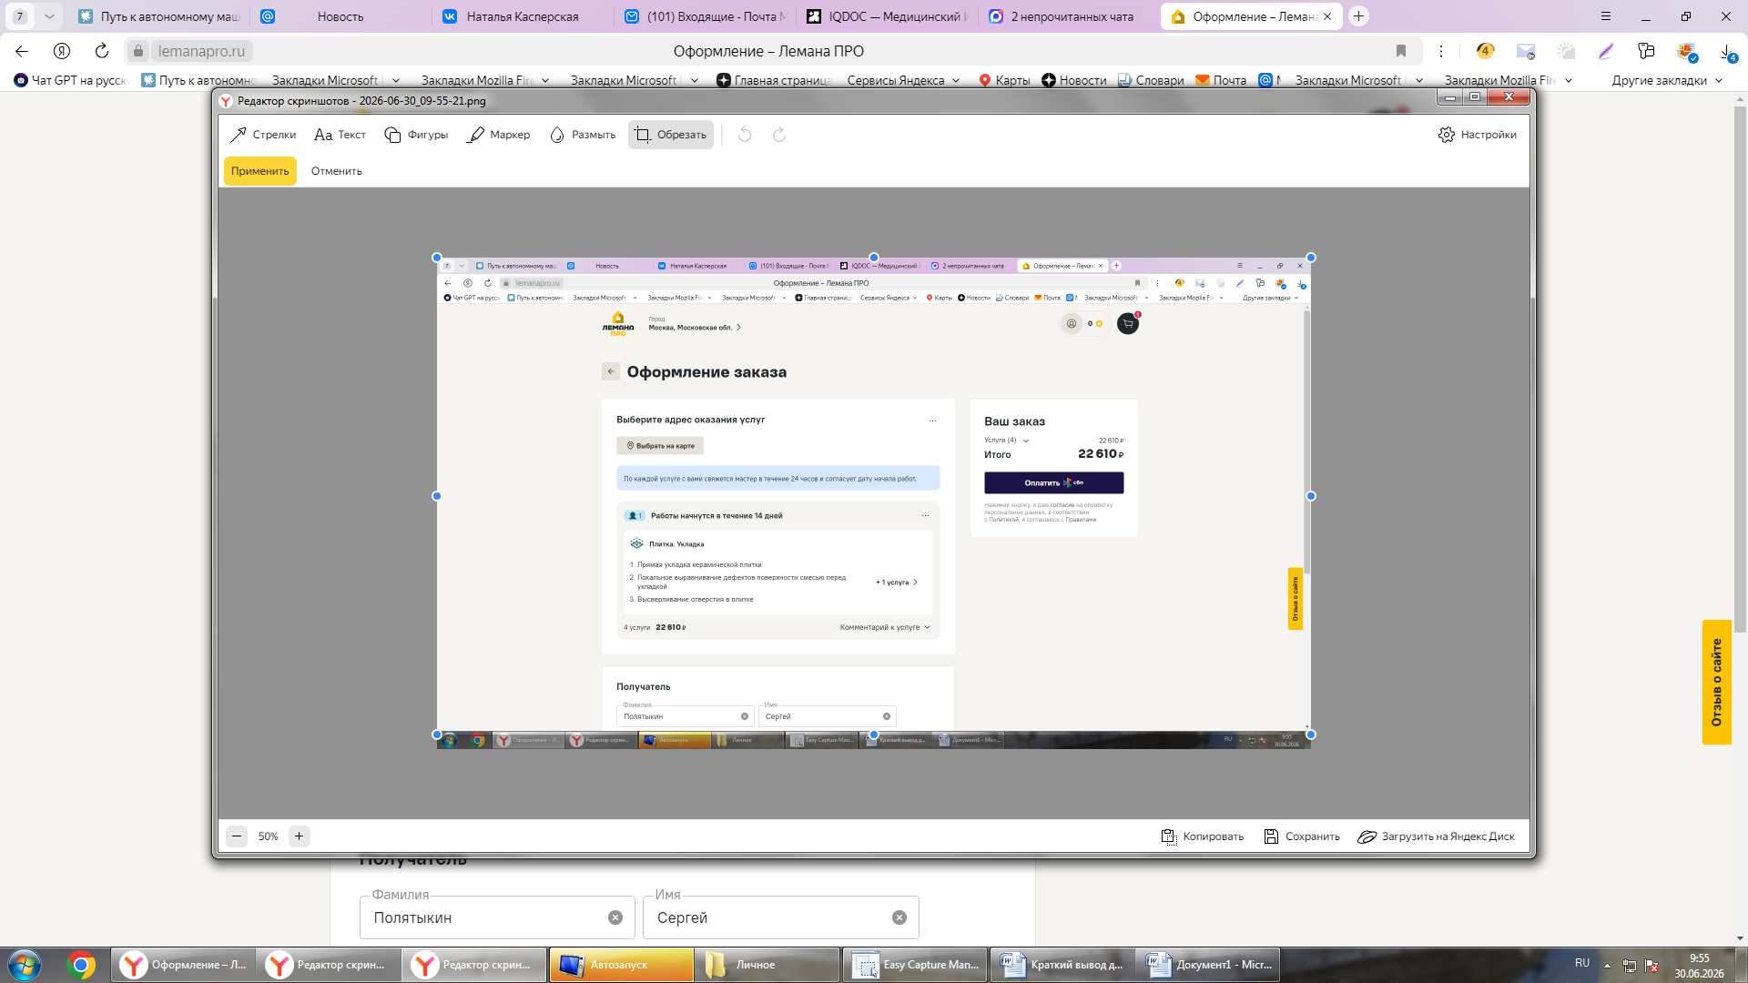Image resolution: width=1748 pixels, height=983 pixels.
Task: Click the undo arrow icon
Action: coord(745,135)
